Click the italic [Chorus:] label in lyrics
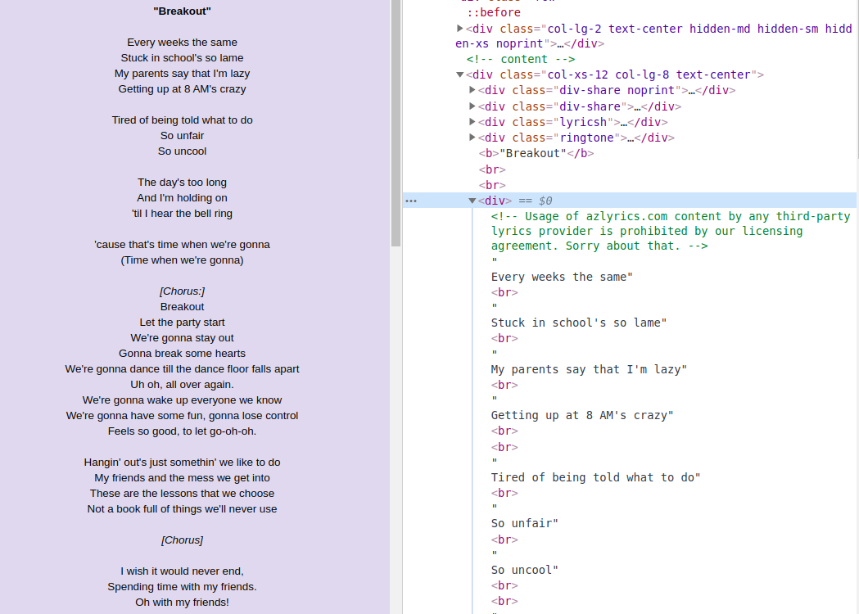 [x=182, y=291]
